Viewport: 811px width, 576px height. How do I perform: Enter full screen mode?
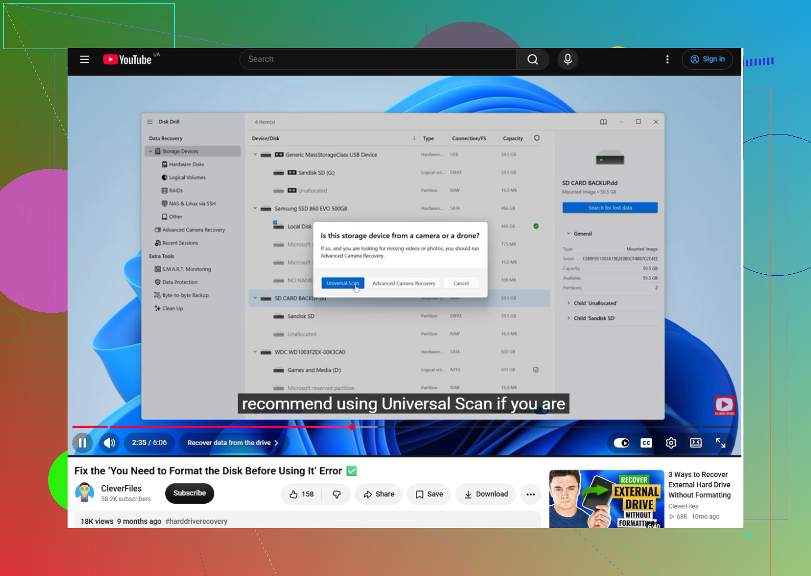pyautogui.click(x=721, y=443)
